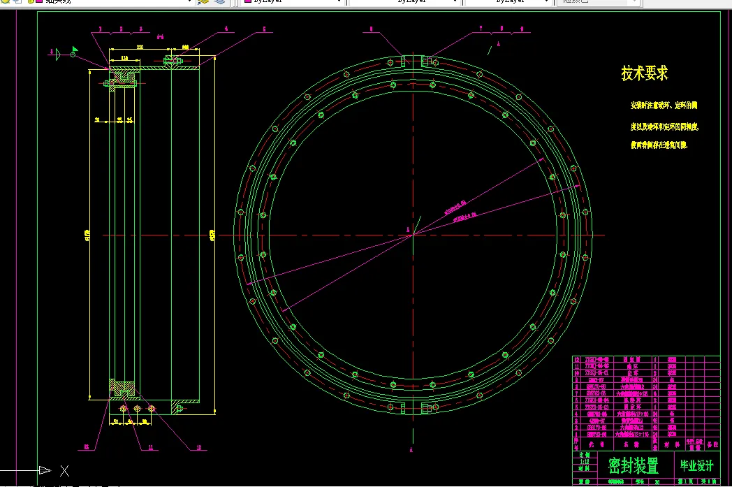This screenshot has width=732, height=487.
Task: Select the note line 安装时注意动环、定环的圆
Action: [664, 106]
